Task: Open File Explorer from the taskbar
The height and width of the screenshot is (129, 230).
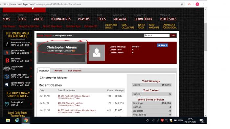Action: click(8, 120)
